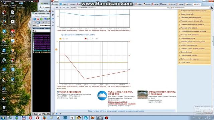This screenshot has height=120, width=214.
Task: Open the Opera menu button
Action: [55, 1]
